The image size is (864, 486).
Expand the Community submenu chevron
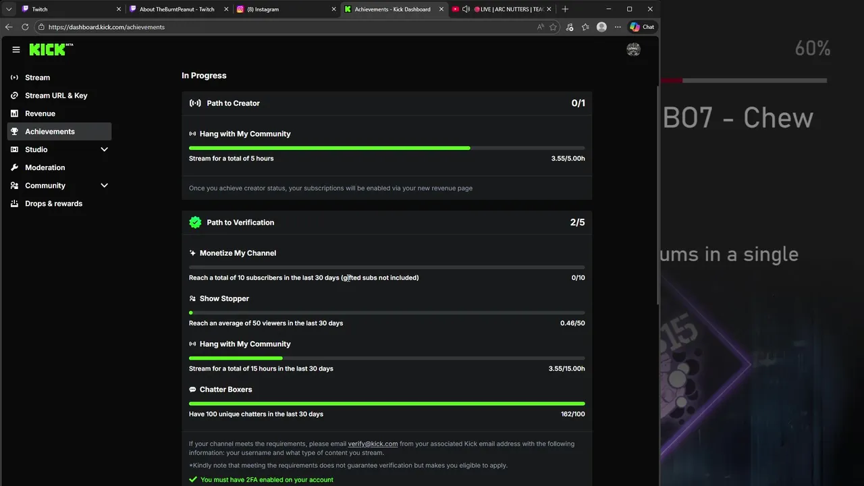click(x=104, y=186)
